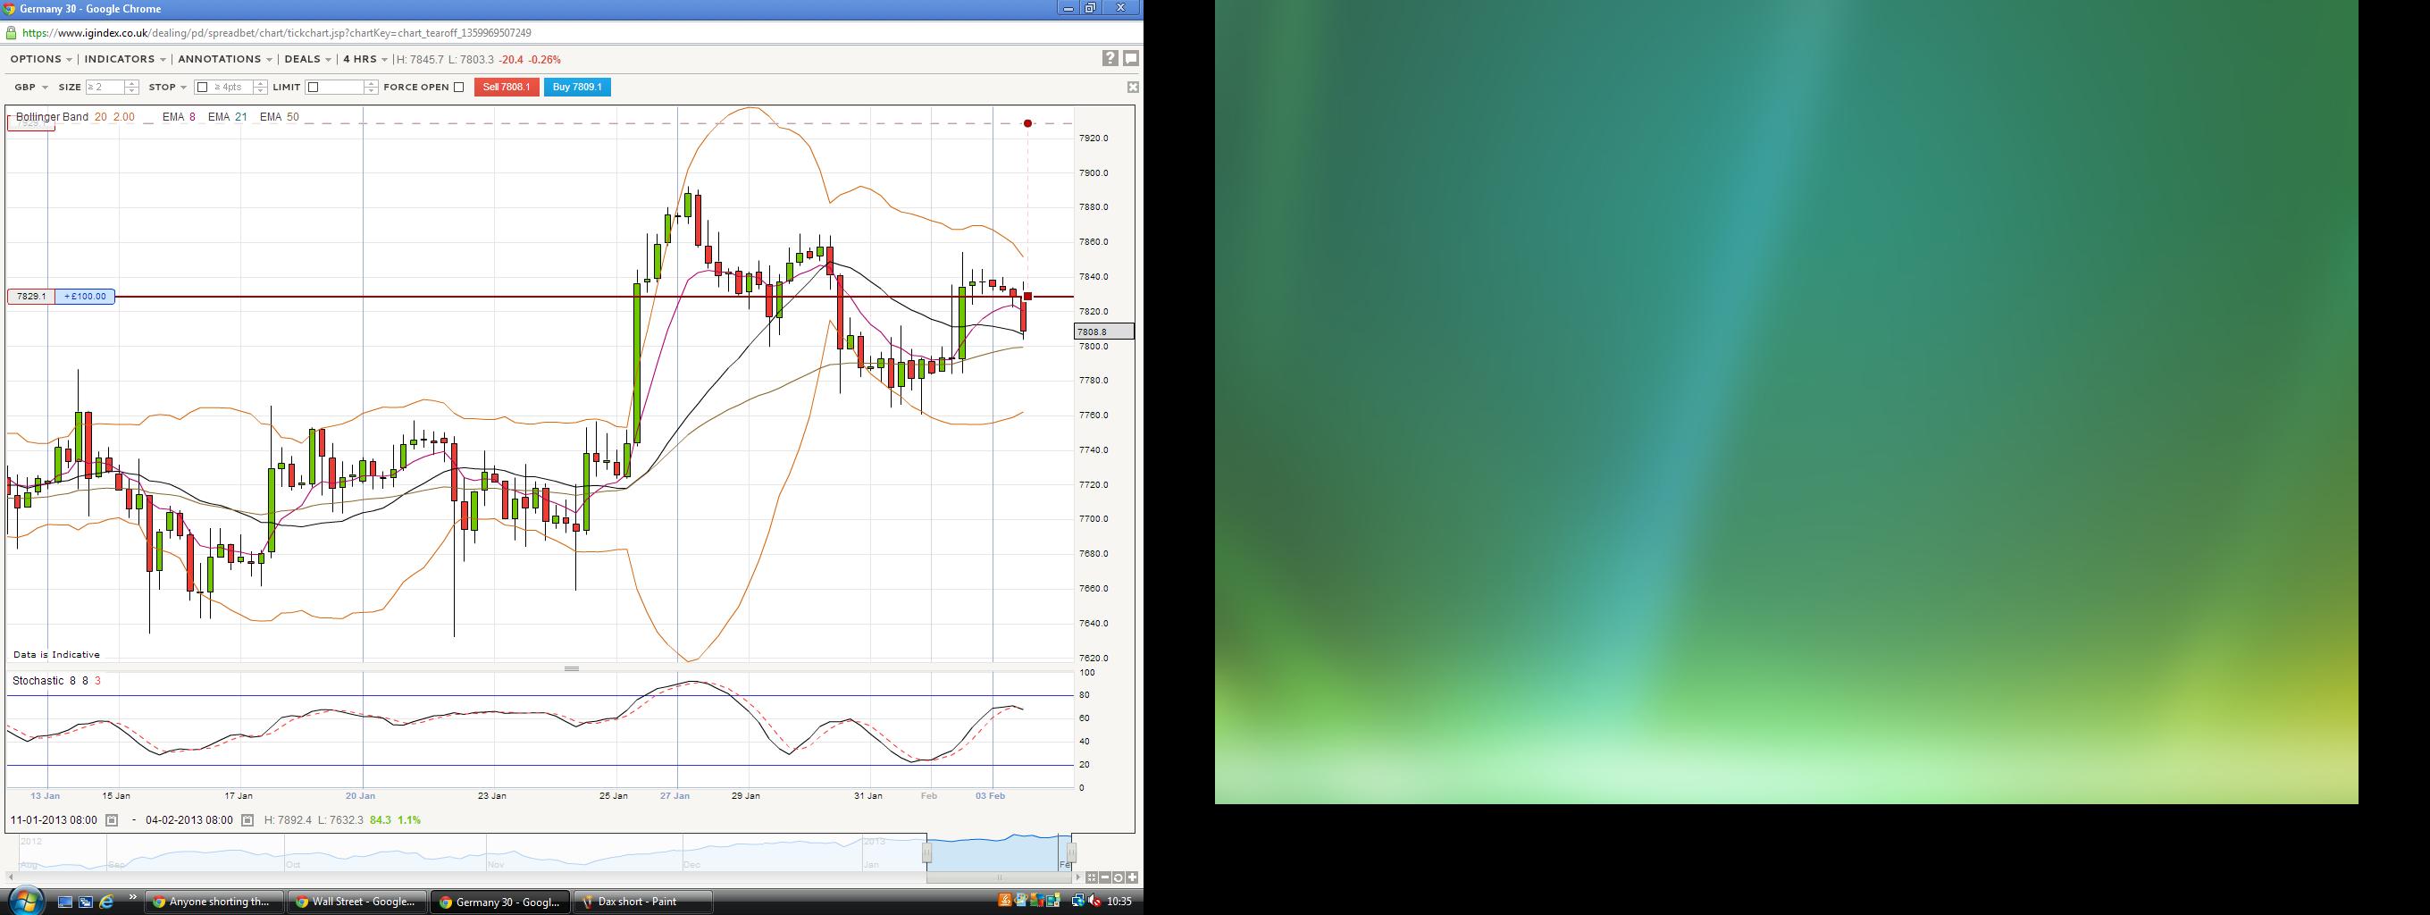Open the Deals dropdown menu
Image resolution: width=2430 pixels, height=915 pixels.
pos(307,60)
